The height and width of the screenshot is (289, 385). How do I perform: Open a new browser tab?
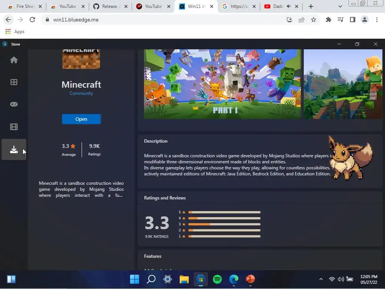[x=311, y=6]
